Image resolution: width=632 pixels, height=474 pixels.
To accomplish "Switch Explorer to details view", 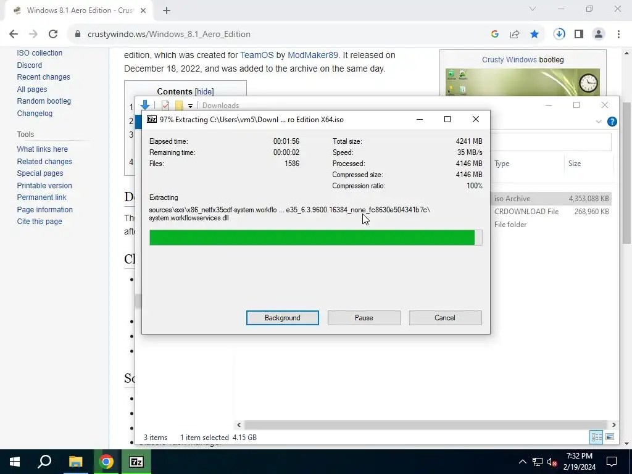I will [x=596, y=438].
